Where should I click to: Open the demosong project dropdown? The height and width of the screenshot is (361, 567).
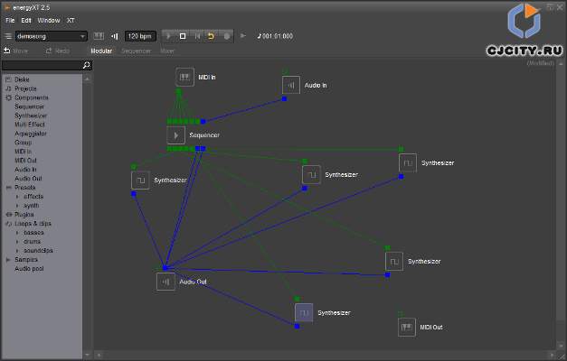coord(51,36)
